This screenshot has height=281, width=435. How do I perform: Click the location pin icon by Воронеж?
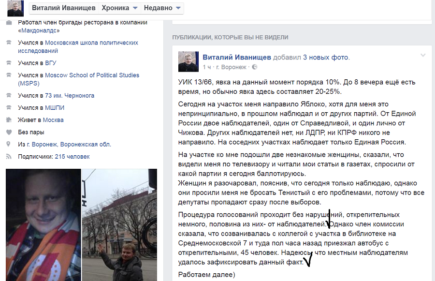coord(9,144)
